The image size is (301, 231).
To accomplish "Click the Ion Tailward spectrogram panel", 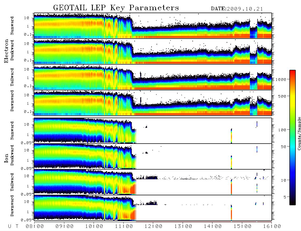I will click(153, 182).
